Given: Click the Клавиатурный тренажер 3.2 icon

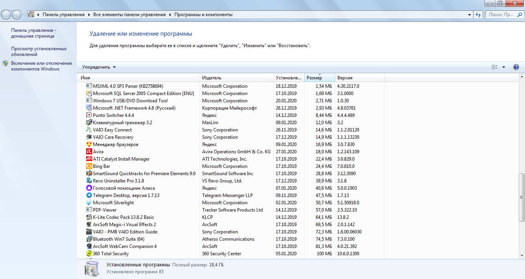Looking at the screenshot, I should click(89, 123).
